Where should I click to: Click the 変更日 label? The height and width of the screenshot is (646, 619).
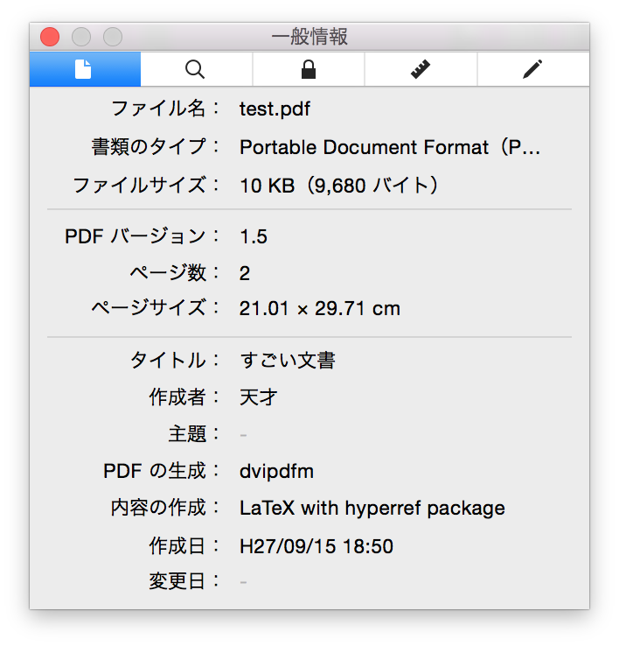pos(184,581)
